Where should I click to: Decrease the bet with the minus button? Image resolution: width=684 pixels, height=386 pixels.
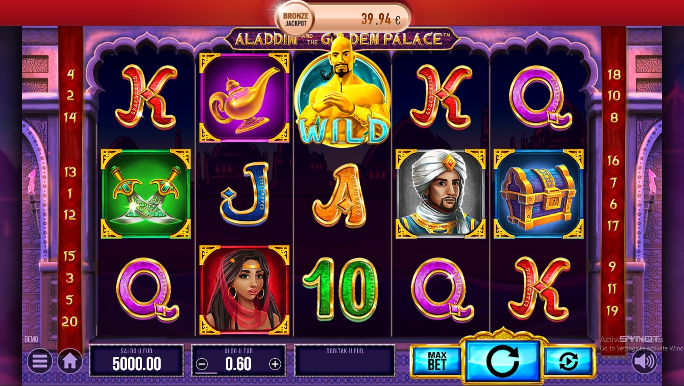point(202,365)
